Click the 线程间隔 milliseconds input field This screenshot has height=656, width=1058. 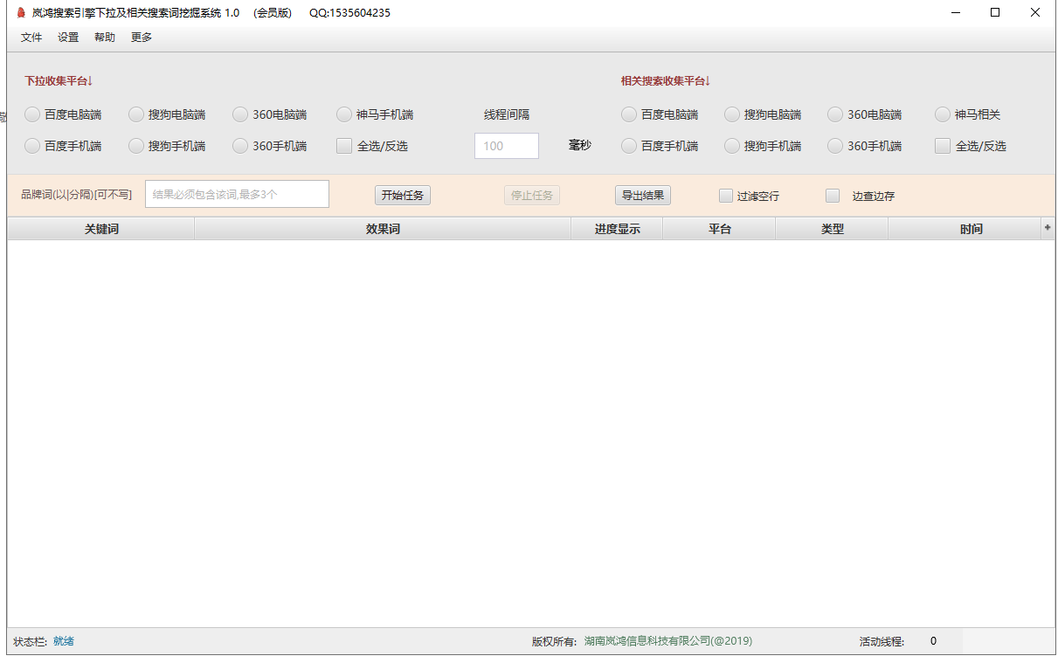(507, 146)
